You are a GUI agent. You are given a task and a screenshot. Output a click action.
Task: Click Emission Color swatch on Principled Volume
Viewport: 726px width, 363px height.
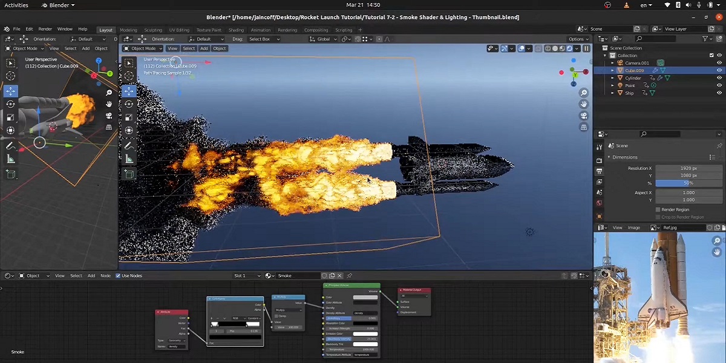pyautogui.click(x=365, y=333)
